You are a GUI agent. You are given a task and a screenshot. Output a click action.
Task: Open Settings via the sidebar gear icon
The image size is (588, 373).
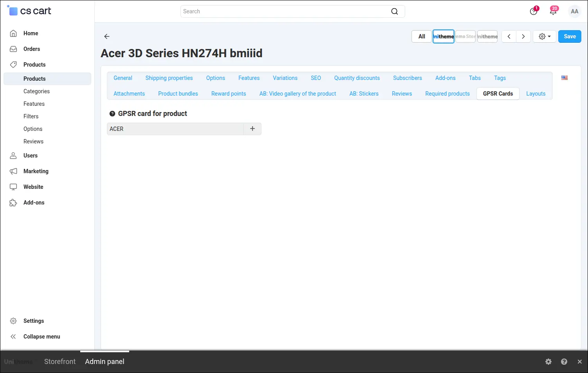click(13, 321)
